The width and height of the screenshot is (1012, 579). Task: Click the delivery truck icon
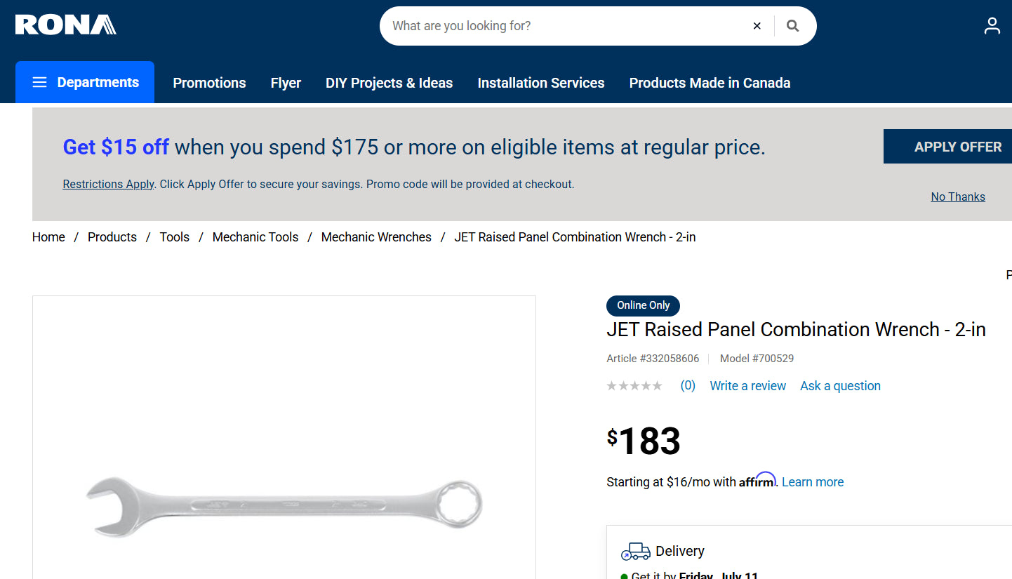[x=636, y=551]
